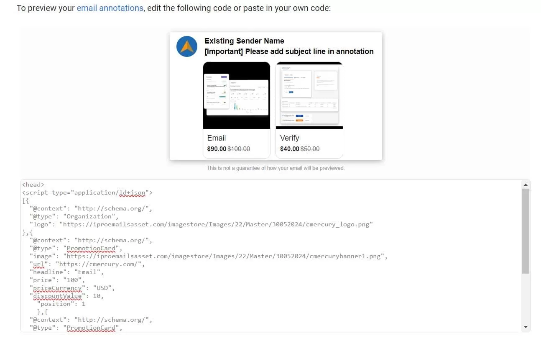Viewport: 541px width, 341px height.
Task: Select the Existing Sender Name text
Action: (244, 41)
